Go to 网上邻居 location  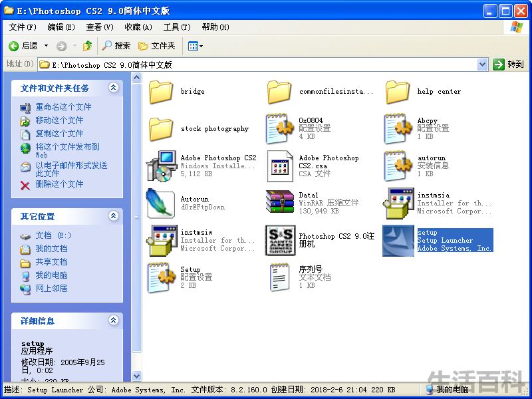[x=52, y=289]
